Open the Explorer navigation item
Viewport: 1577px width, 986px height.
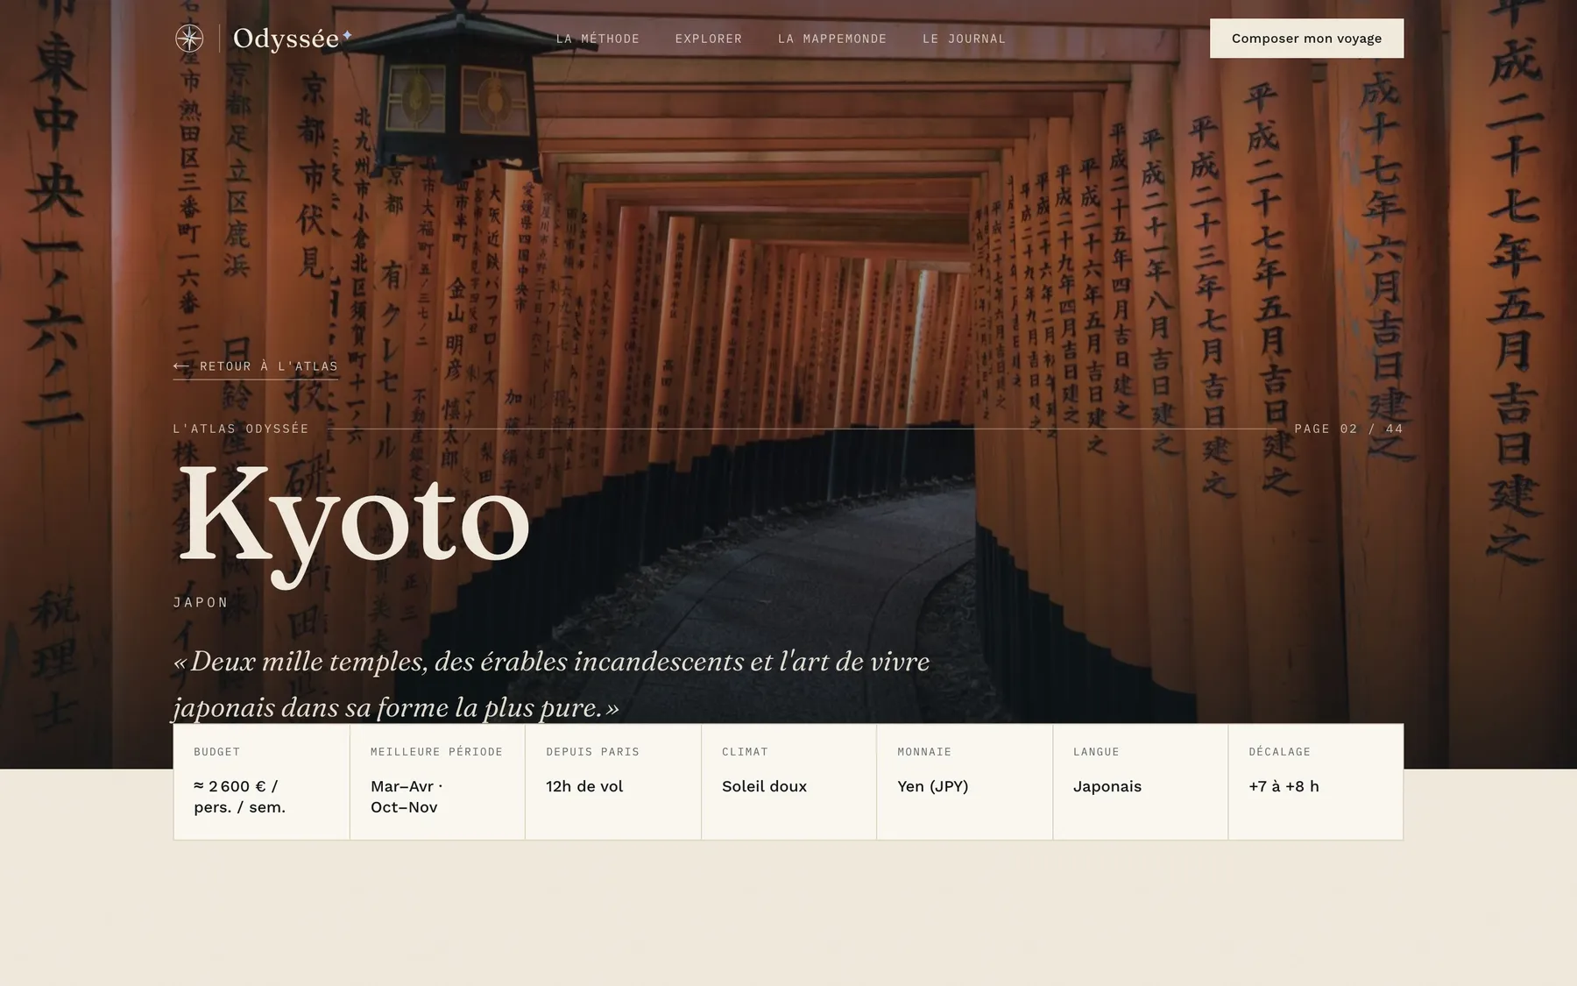pos(708,39)
